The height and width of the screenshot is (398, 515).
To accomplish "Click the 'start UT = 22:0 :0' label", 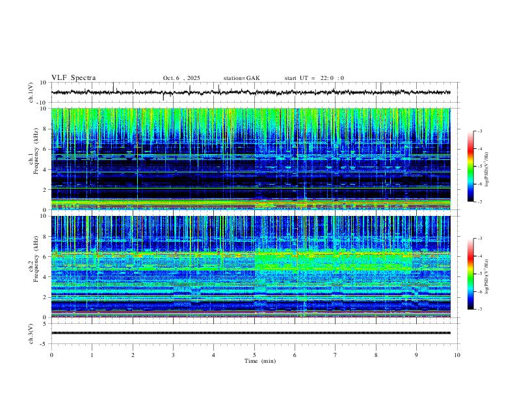I will (x=314, y=78).
